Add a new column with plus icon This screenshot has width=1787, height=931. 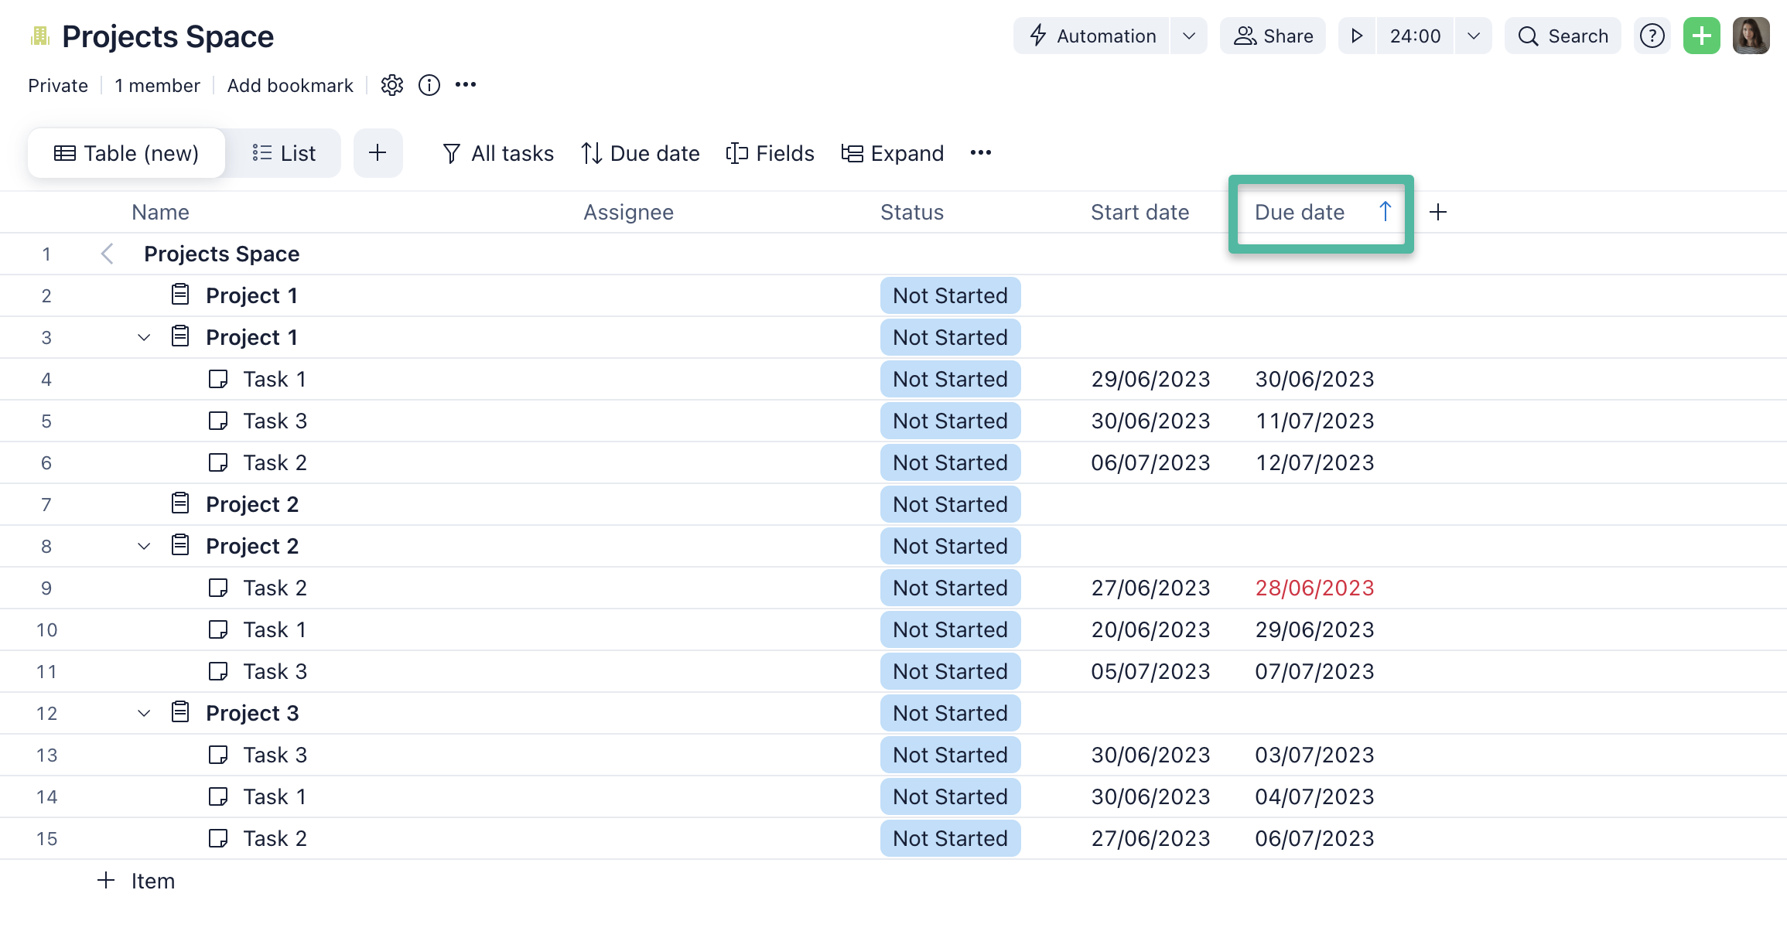point(1438,212)
